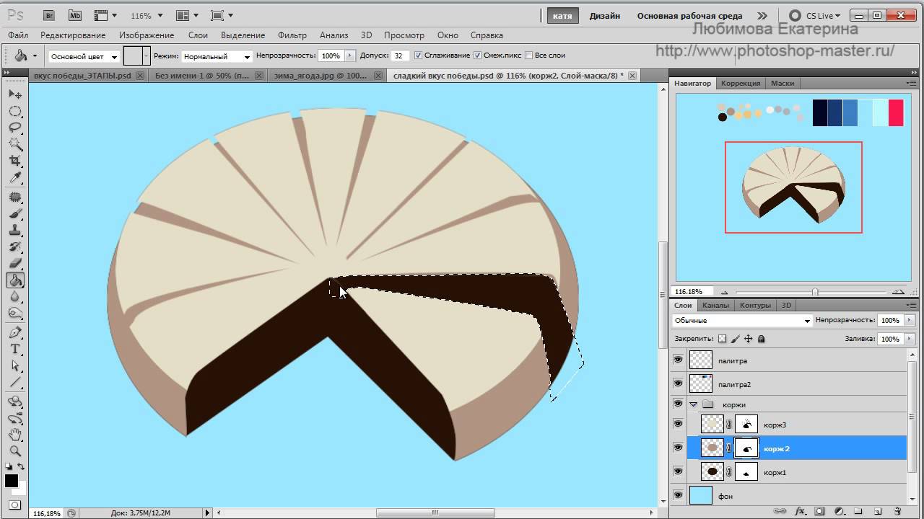Open the Слои menu
This screenshot has width=924, height=519.
(x=198, y=35)
